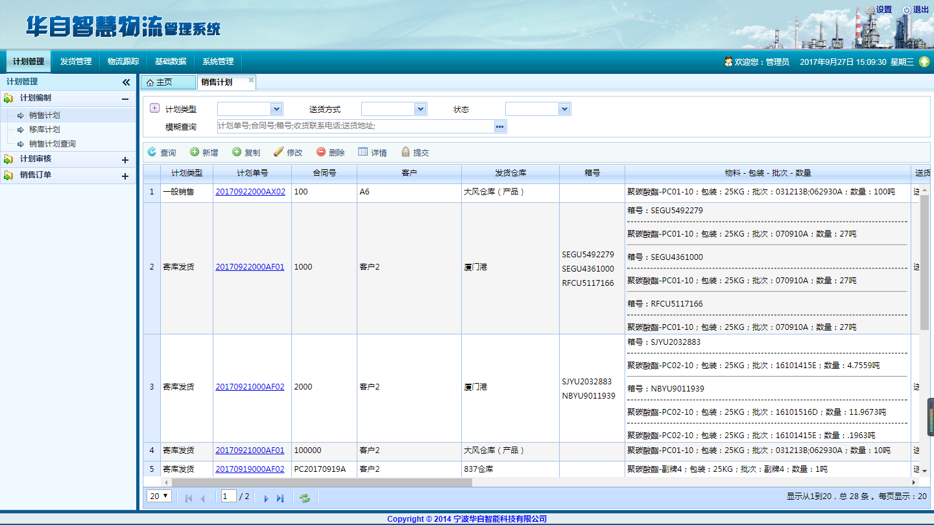934x525 pixels.
Task: Open the 送货方式 dropdown
Action: click(x=420, y=109)
